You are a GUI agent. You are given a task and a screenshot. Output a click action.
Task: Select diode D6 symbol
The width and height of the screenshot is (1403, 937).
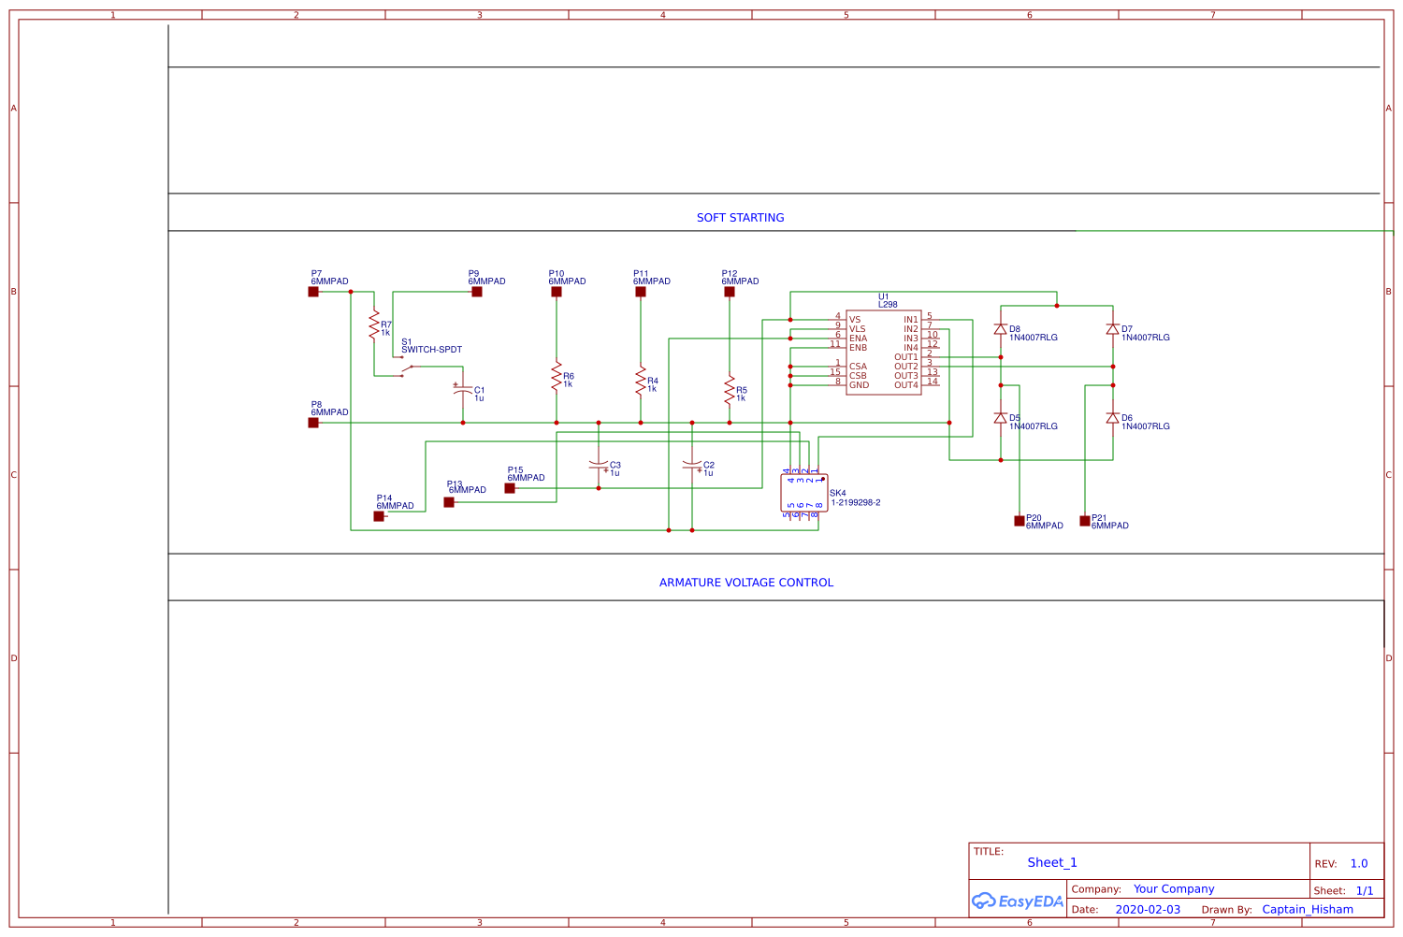1112,418
